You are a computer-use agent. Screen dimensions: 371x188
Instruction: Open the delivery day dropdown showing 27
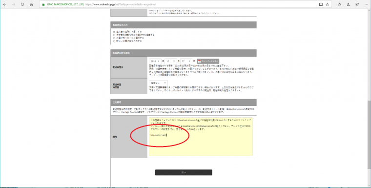click(186, 61)
